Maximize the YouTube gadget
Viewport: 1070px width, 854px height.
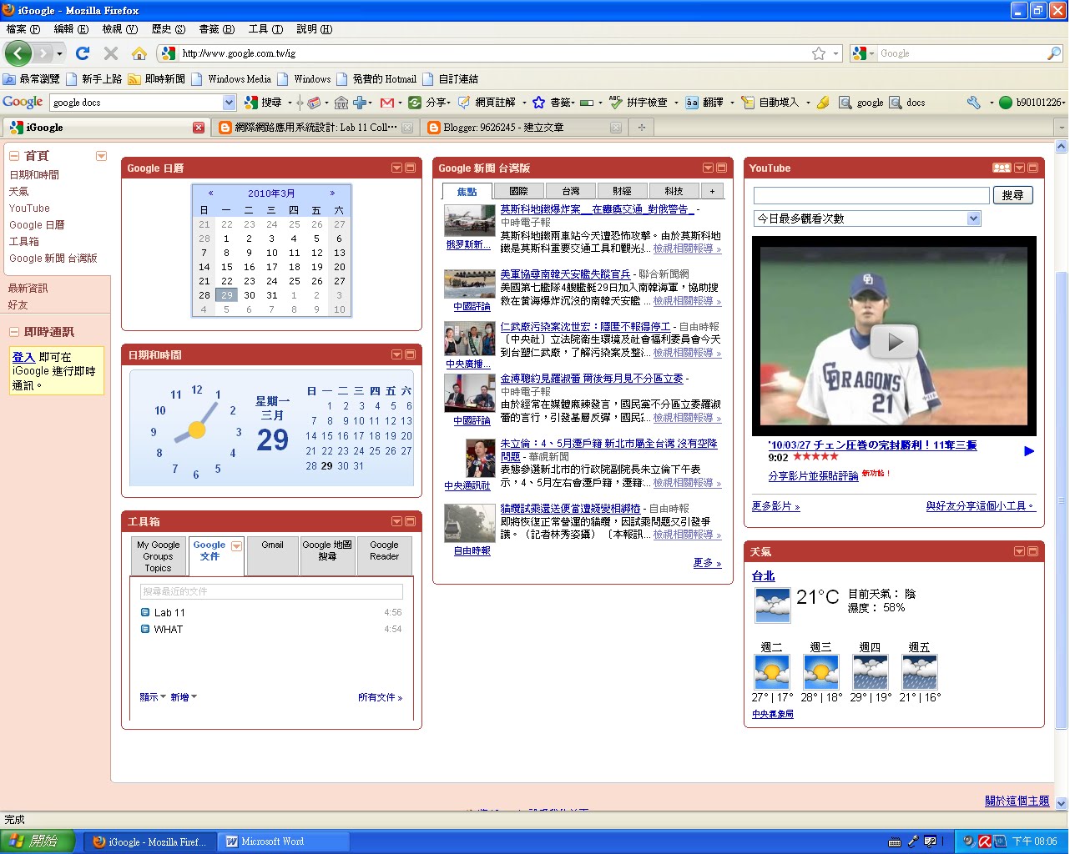(1032, 168)
